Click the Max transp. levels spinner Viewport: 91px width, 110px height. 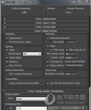tap(77, 54)
